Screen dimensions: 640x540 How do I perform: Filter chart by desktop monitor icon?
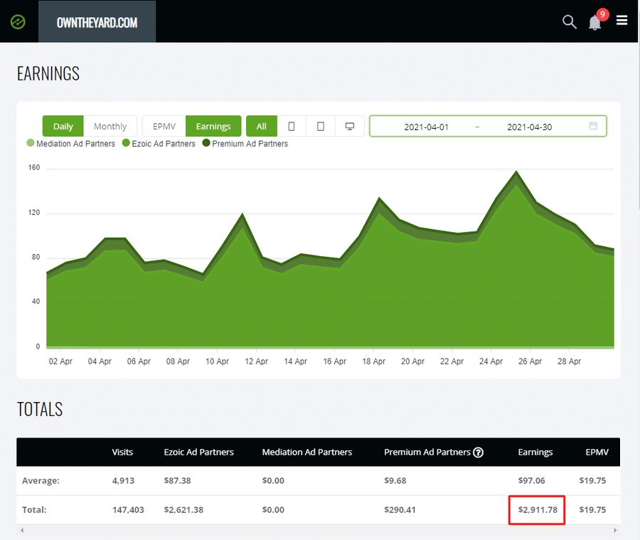350,126
